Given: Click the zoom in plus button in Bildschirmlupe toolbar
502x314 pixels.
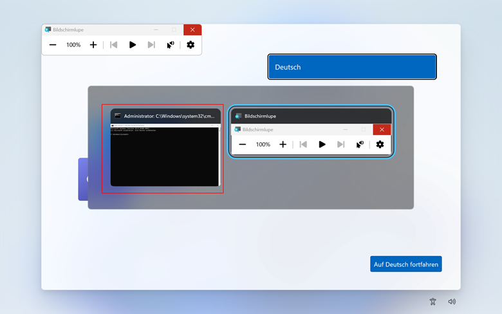Looking at the screenshot, I should pos(93,45).
